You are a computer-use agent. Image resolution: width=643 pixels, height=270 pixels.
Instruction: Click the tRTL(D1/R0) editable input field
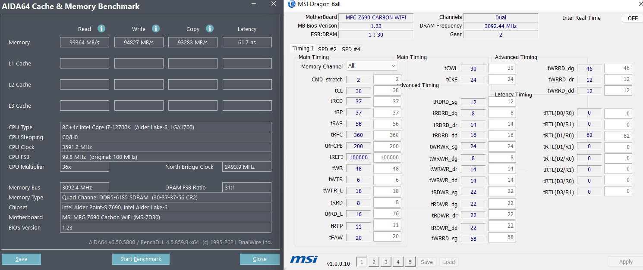(618, 136)
